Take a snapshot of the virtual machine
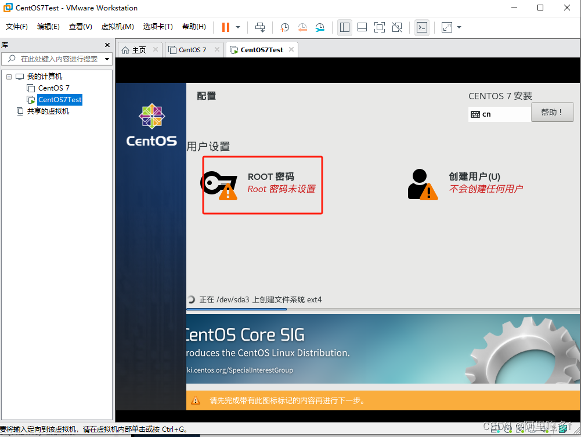Image resolution: width=581 pixels, height=437 pixels. (284, 27)
